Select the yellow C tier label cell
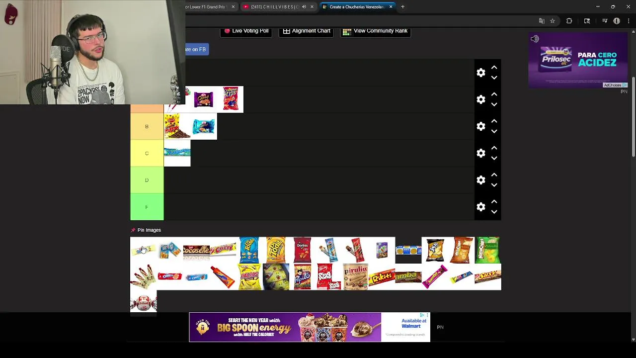The height and width of the screenshot is (358, 636). tap(147, 153)
